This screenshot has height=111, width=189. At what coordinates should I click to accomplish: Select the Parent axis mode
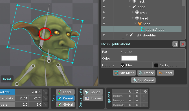click(65, 98)
